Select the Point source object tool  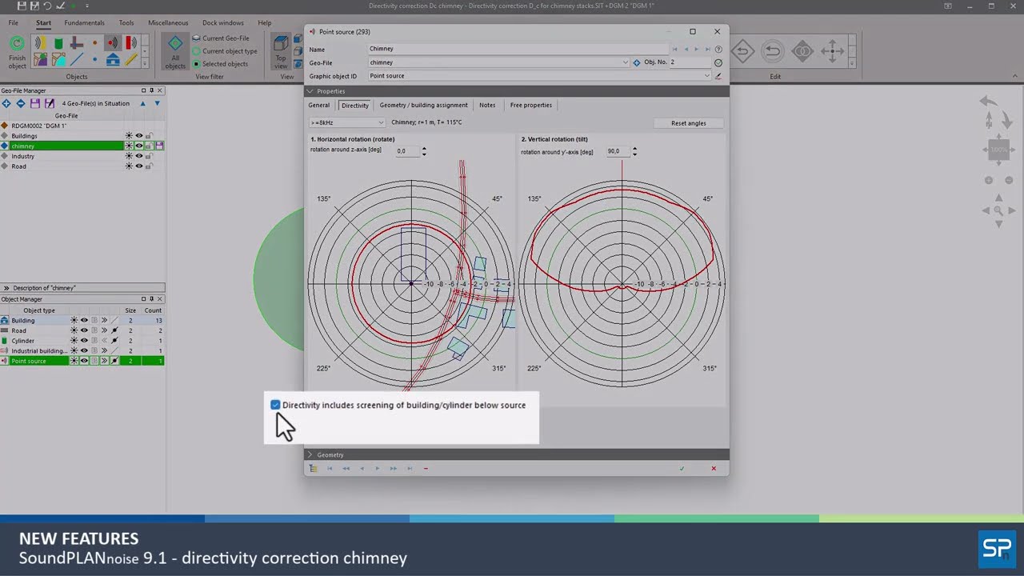point(113,43)
